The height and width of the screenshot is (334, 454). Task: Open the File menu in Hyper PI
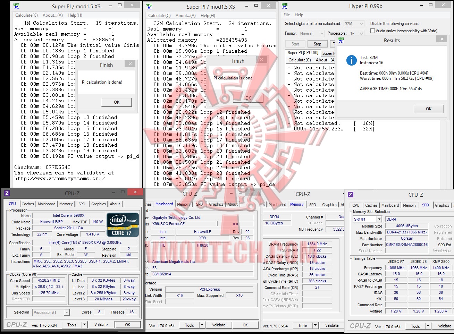(287, 15)
